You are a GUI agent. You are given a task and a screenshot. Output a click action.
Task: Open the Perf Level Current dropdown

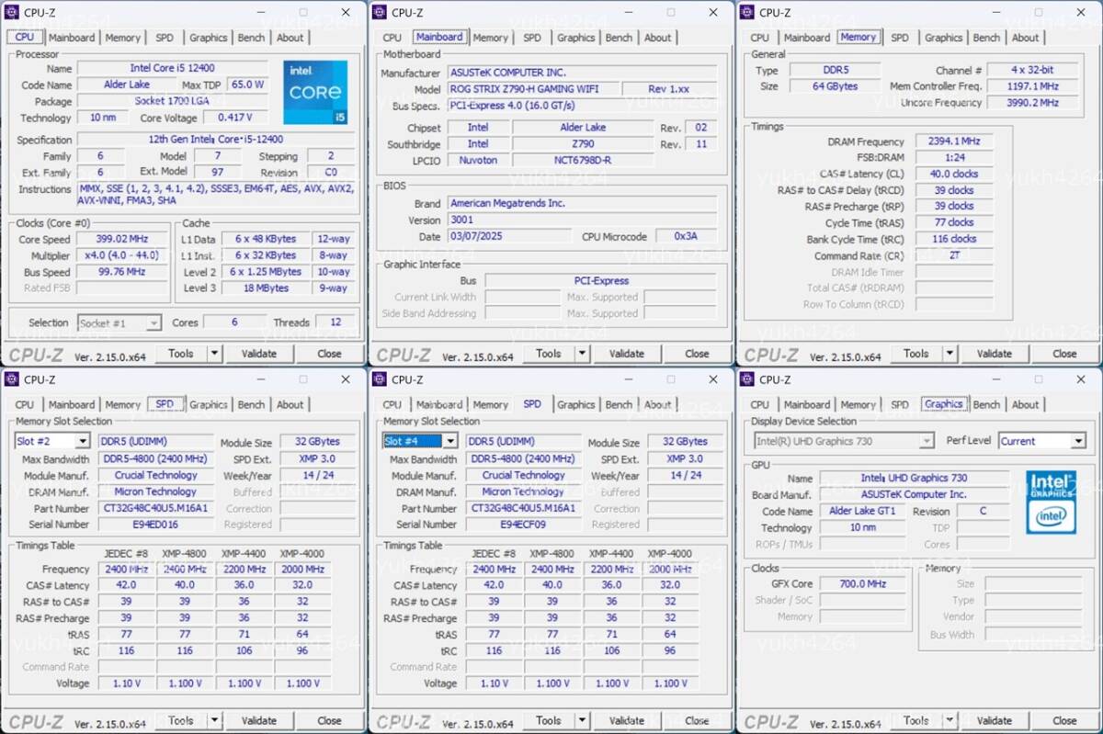coord(1078,442)
